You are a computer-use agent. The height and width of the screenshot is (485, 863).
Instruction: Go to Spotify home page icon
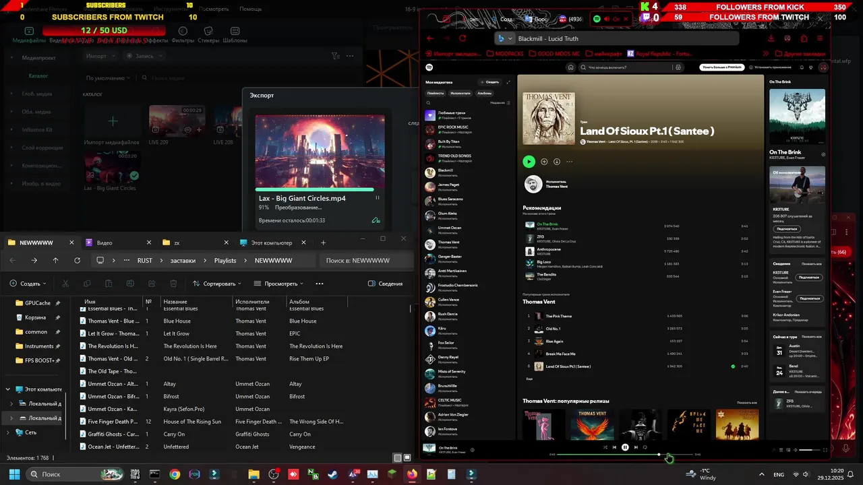[570, 67]
